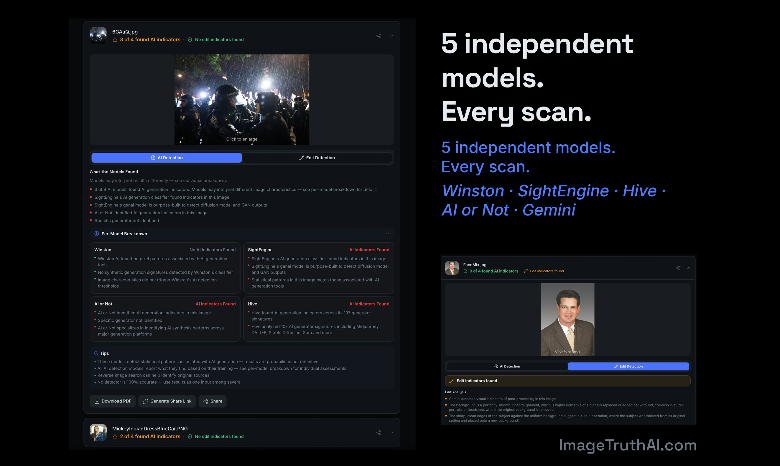The image size is (780, 466).
Task: Click "No AI Indicators Found" on Winston card
Action: coord(213,250)
